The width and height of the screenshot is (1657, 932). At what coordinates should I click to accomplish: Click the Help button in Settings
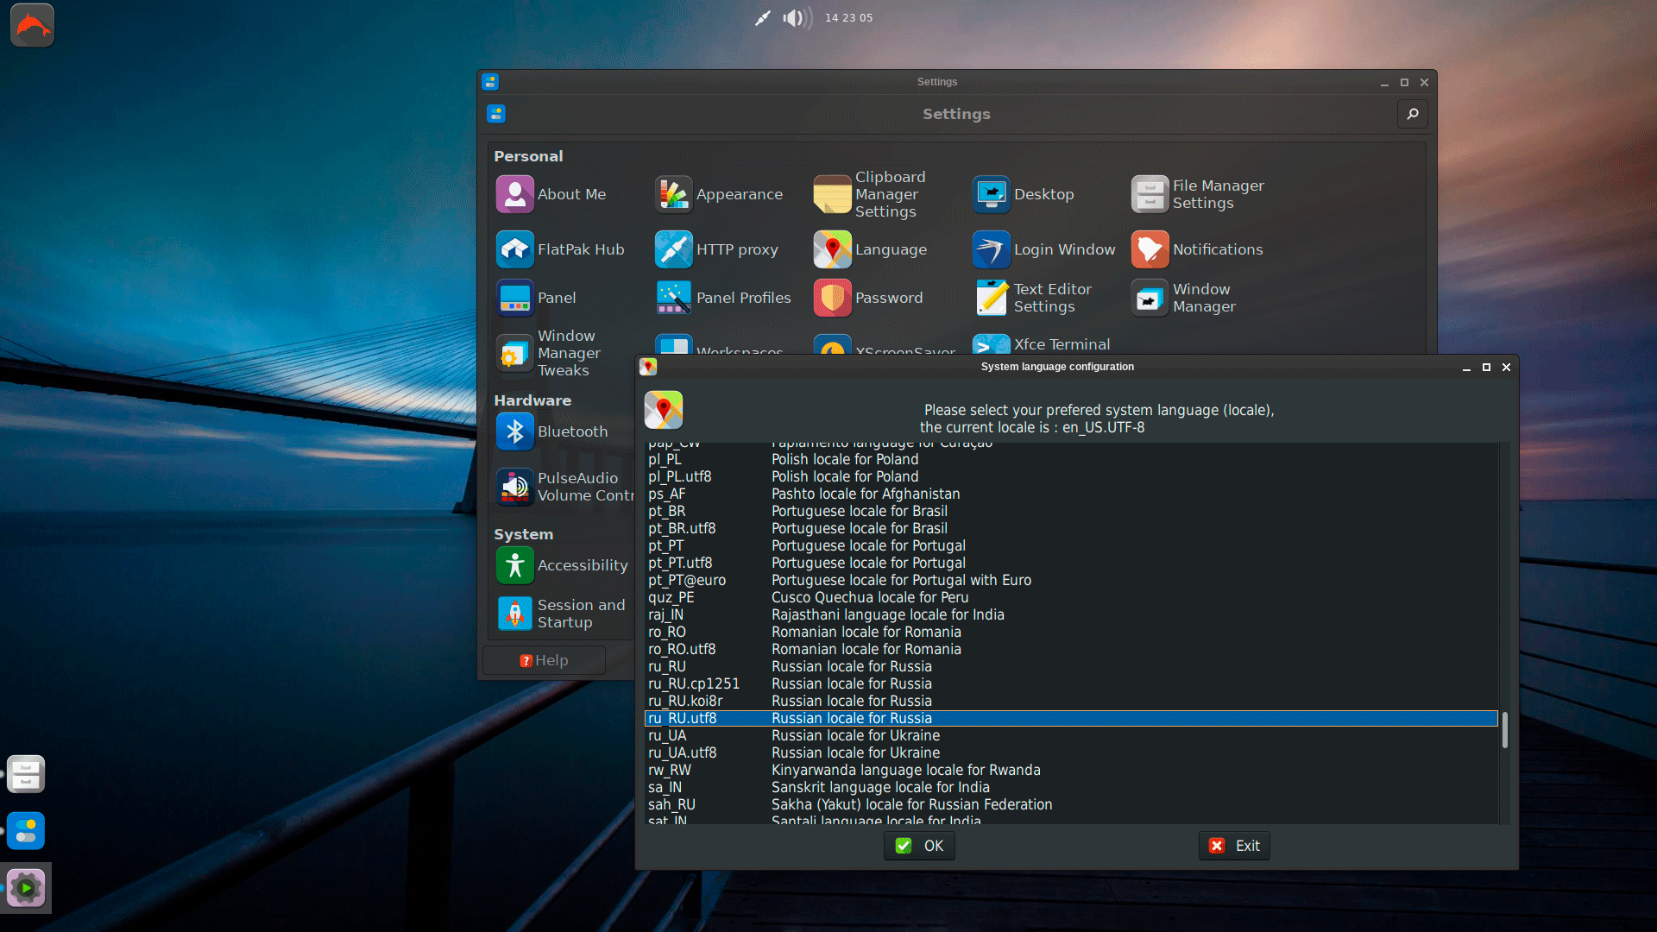pos(544,660)
